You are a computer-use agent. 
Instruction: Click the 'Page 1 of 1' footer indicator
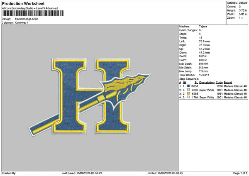pos(240,173)
